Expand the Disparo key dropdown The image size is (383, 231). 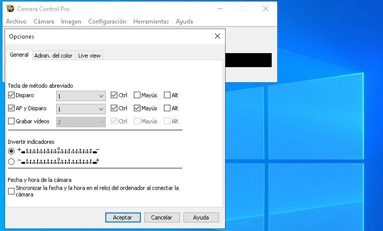point(81,96)
